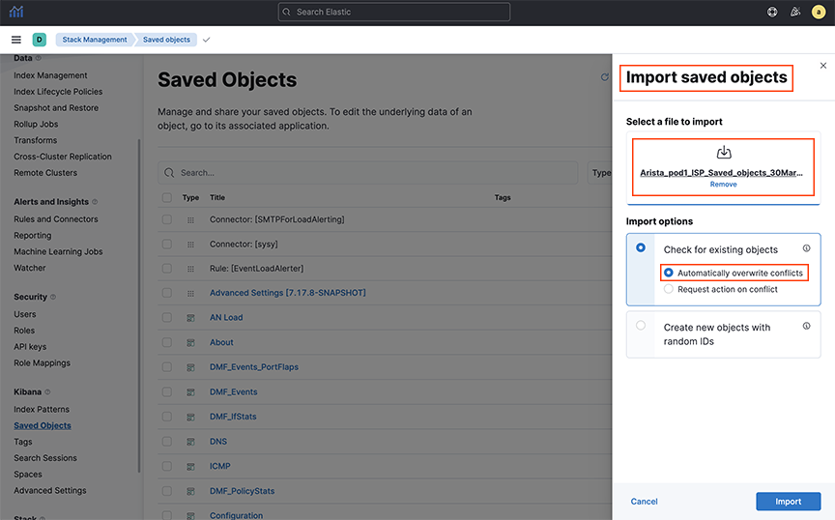Viewport: 835px width, 520px height.
Task: Remove the selected import file
Action: pos(723,185)
